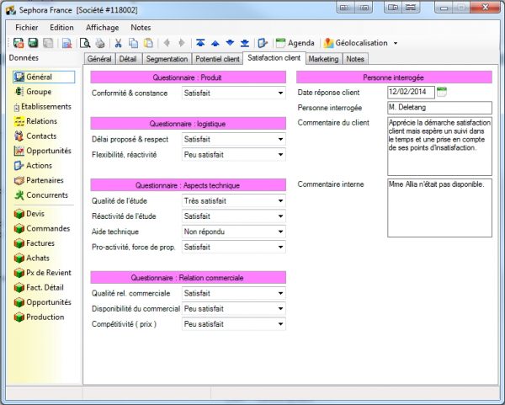Open the Réactivité de l'étude dropdown
This screenshot has width=505, height=405.
click(234, 216)
